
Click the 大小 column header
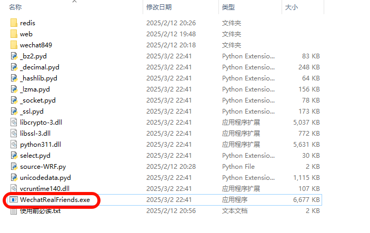(x=291, y=7)
